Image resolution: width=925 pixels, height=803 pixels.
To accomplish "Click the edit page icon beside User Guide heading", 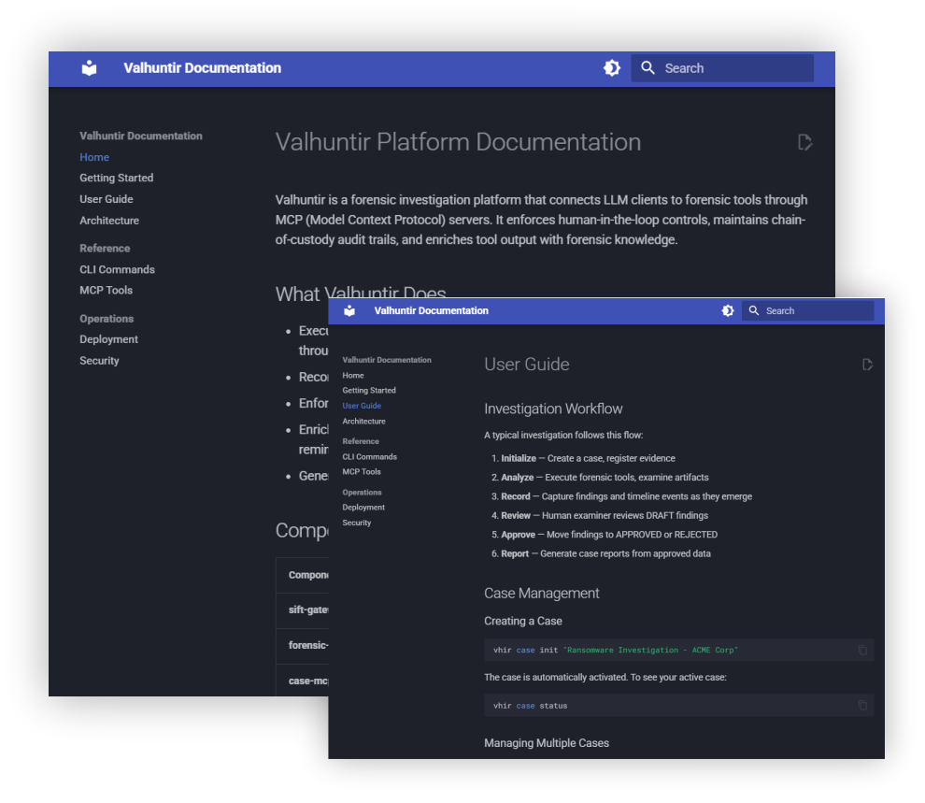I will click(x=867, y=365).
